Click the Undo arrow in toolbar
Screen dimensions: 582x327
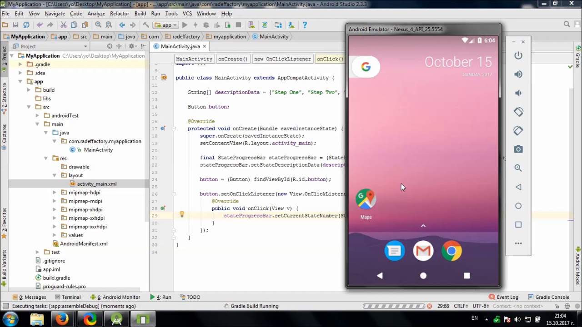[40, 25]
